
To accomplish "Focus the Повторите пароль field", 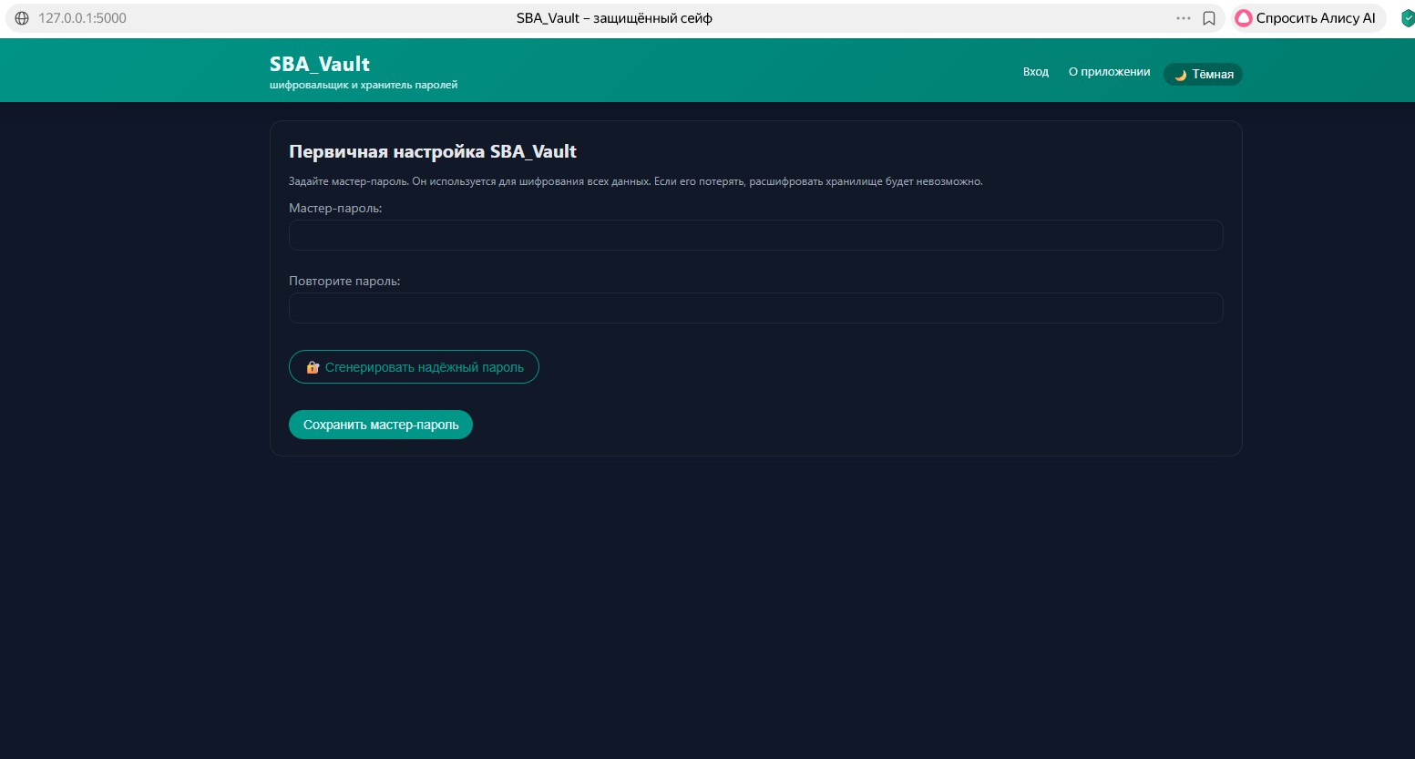I will pos(755,308).
